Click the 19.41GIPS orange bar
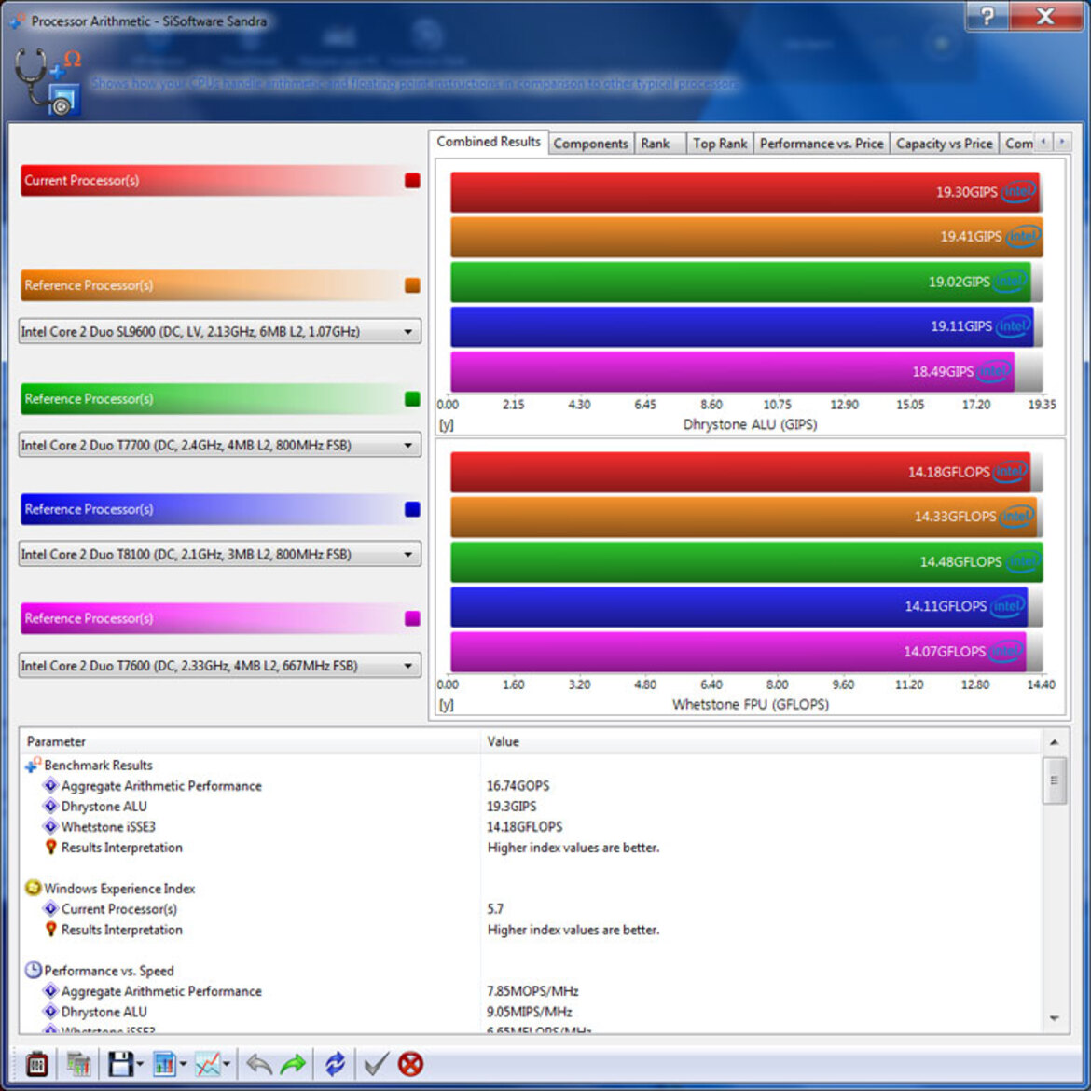The height and width of the screenshot is (1091, 1091). pos(747,237)
